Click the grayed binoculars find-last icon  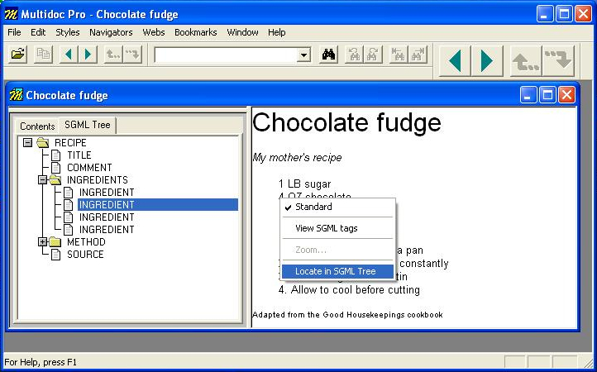click(x=418, y=55)
